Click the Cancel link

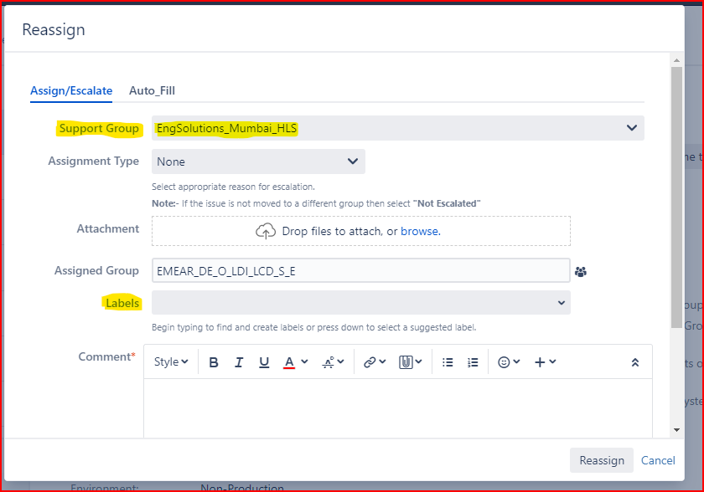658,460
